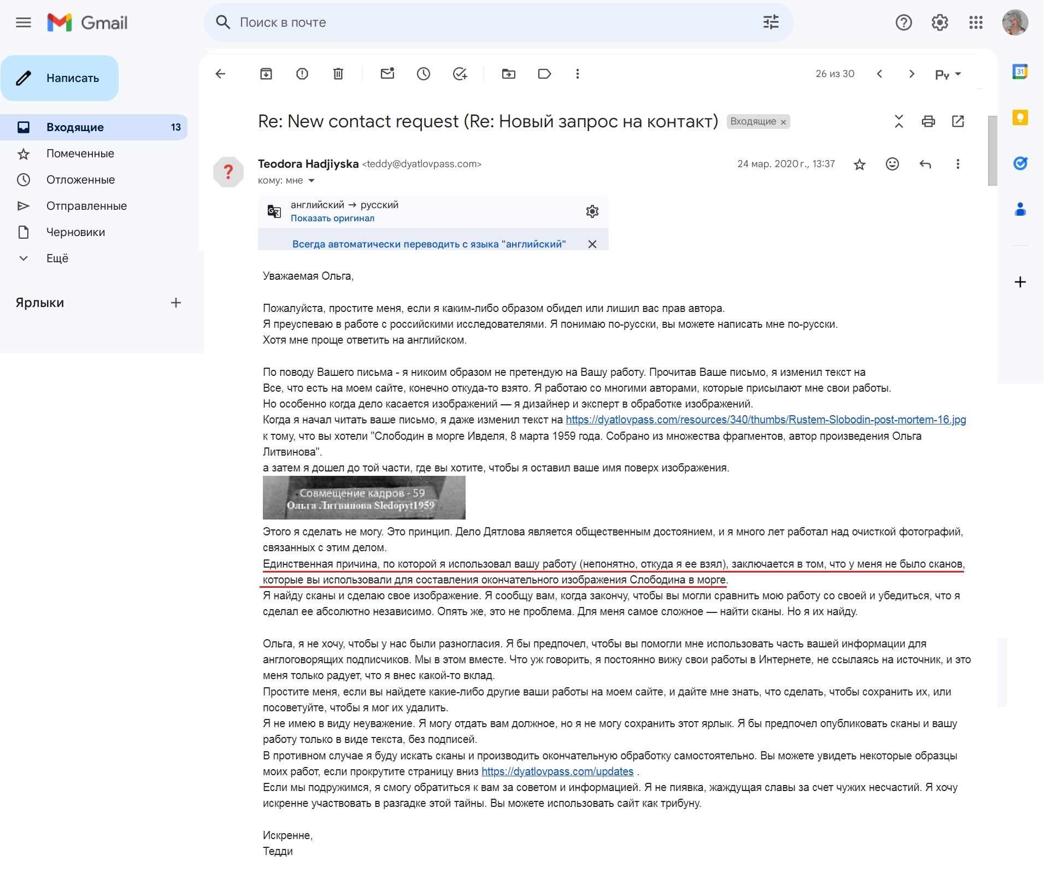Screen dimensions: 1058x873
Task: Open the dyatlovpass.com/updates link
Action: [557, 772]
